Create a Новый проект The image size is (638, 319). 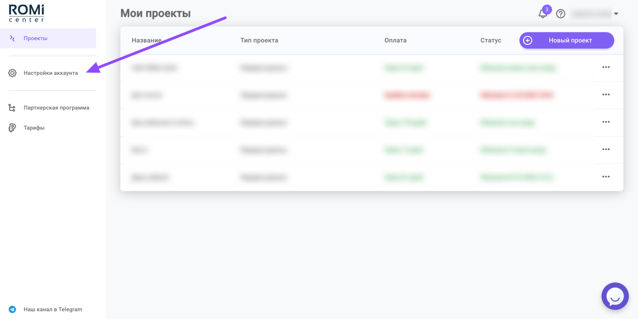click(567, 40)
